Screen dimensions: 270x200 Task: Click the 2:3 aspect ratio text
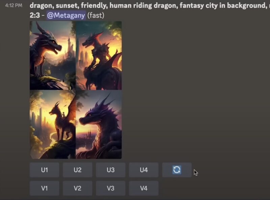(x=35, y=15)
